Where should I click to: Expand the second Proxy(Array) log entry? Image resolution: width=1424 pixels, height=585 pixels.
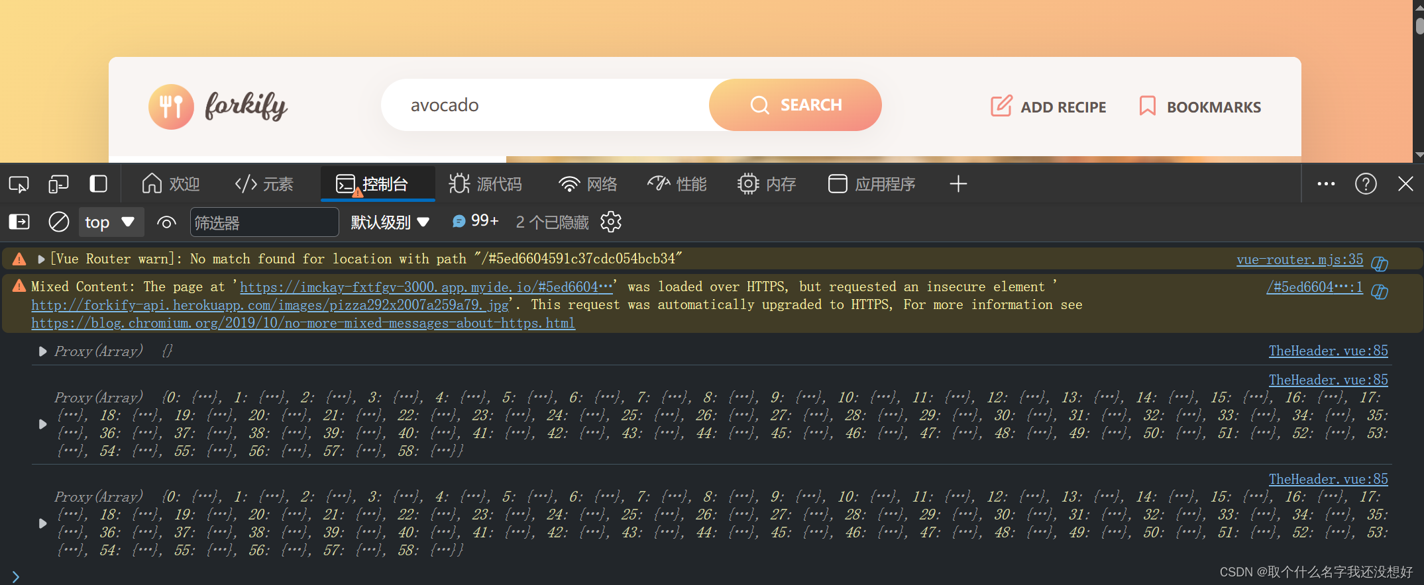(42, 424)
